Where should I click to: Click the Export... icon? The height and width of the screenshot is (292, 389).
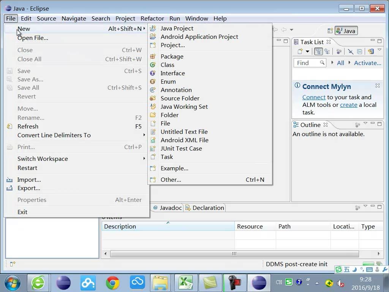pos(9,188)
